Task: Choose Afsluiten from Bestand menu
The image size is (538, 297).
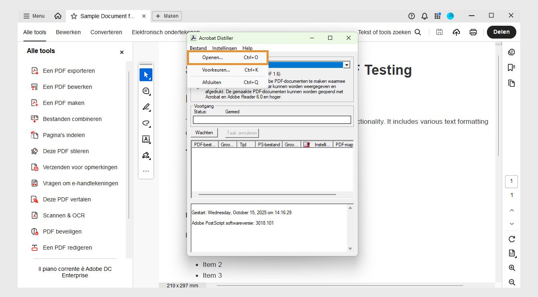Action: pyautogui.click(x=228, y=82)
